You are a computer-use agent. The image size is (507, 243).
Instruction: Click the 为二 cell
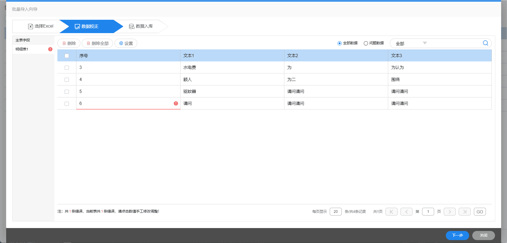click(336, 80)
